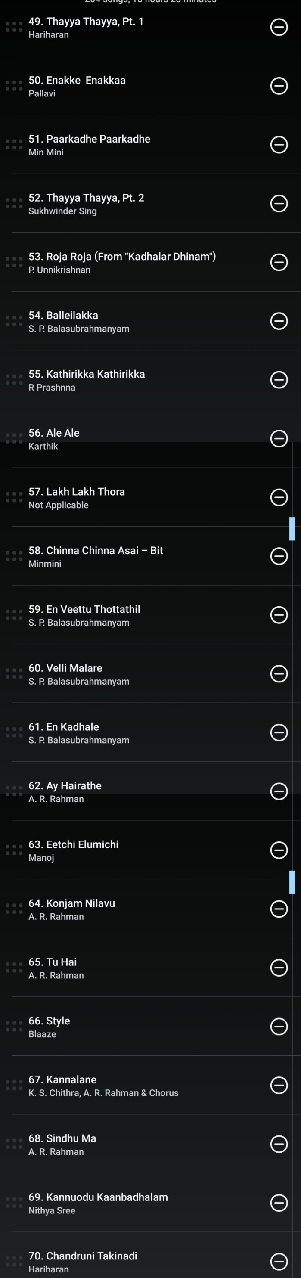Remove Paarkadhe Paarkadhe using minus icon
The width and height of the screenshot is (301, 1278).
[x=279, y=145]
